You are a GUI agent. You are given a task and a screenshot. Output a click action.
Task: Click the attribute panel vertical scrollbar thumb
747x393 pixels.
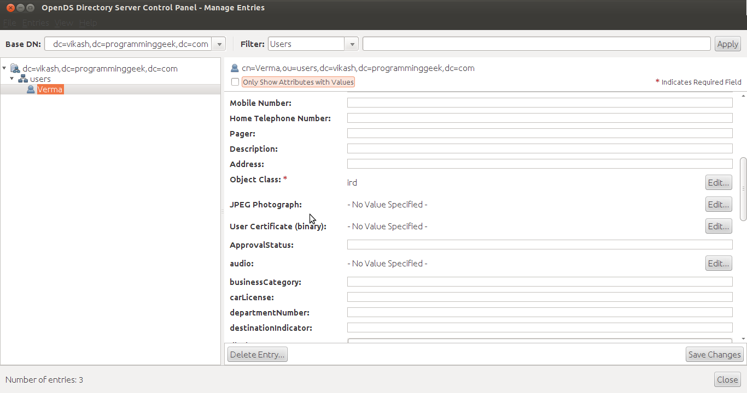pyautogui.click(x=743, y=189)
